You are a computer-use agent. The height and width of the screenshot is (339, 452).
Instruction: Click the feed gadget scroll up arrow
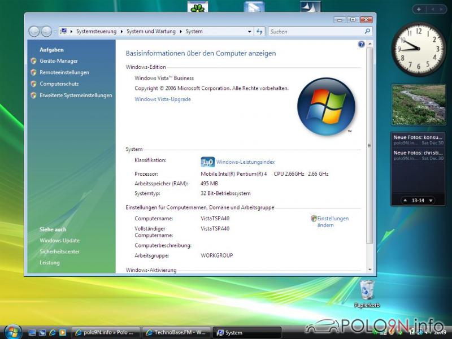click(405, 200)
